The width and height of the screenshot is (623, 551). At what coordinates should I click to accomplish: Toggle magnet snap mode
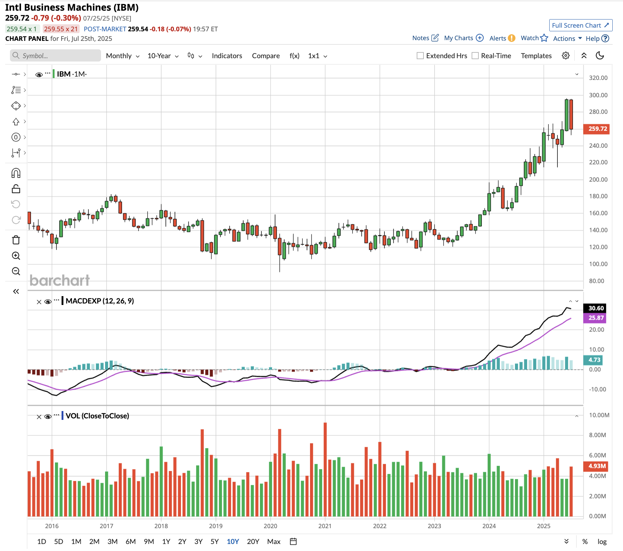coord(16,173)
